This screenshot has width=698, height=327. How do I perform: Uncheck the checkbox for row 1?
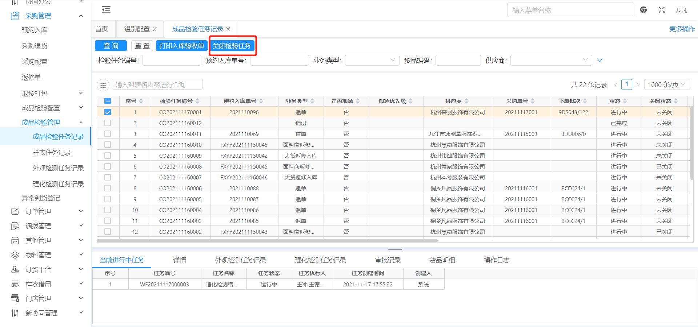pyautogui.click(x=108, y=112)
